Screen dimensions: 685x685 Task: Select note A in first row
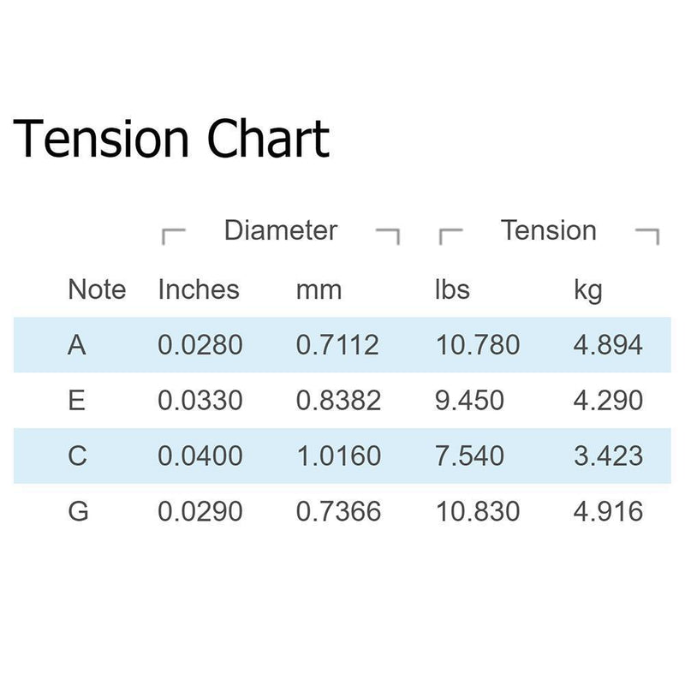coord(77,345)
